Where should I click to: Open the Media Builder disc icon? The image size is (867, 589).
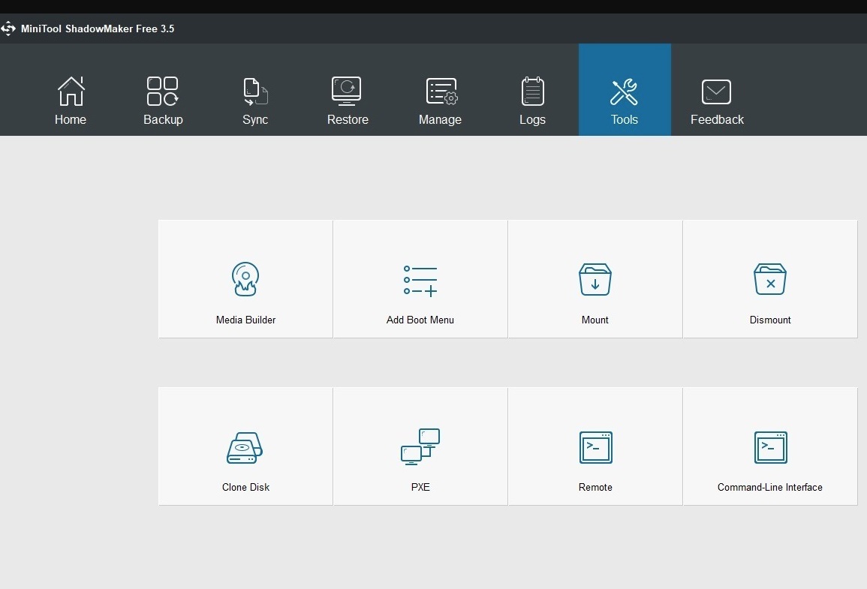pyautogui.click(x=245, y=279)
